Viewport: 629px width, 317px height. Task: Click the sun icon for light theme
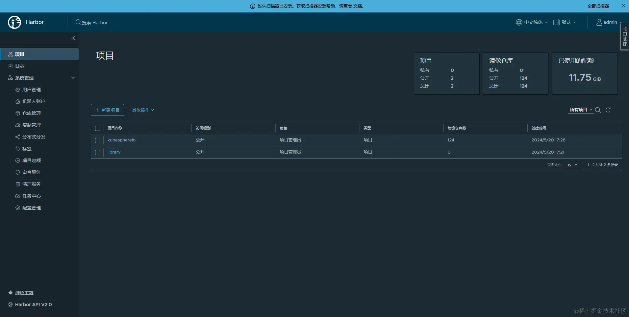click(x=11, y=293)
